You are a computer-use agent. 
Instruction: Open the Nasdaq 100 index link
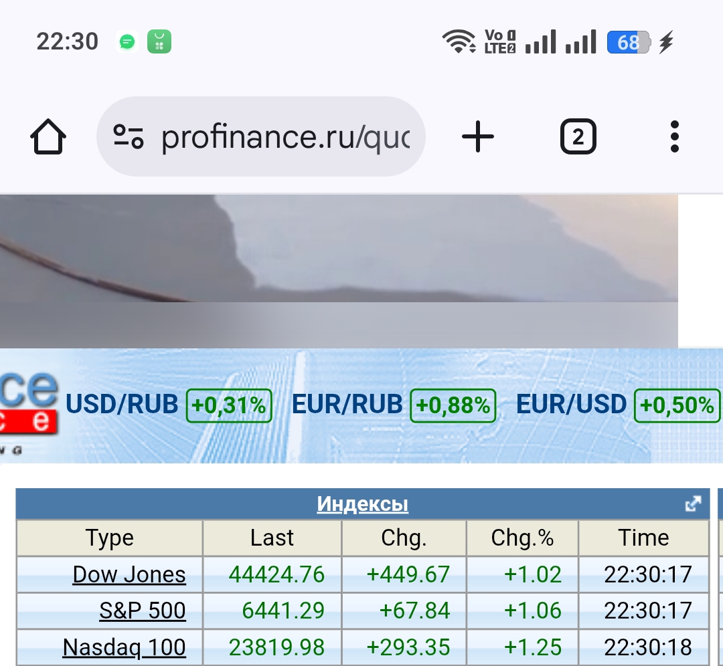coord(124,647)
